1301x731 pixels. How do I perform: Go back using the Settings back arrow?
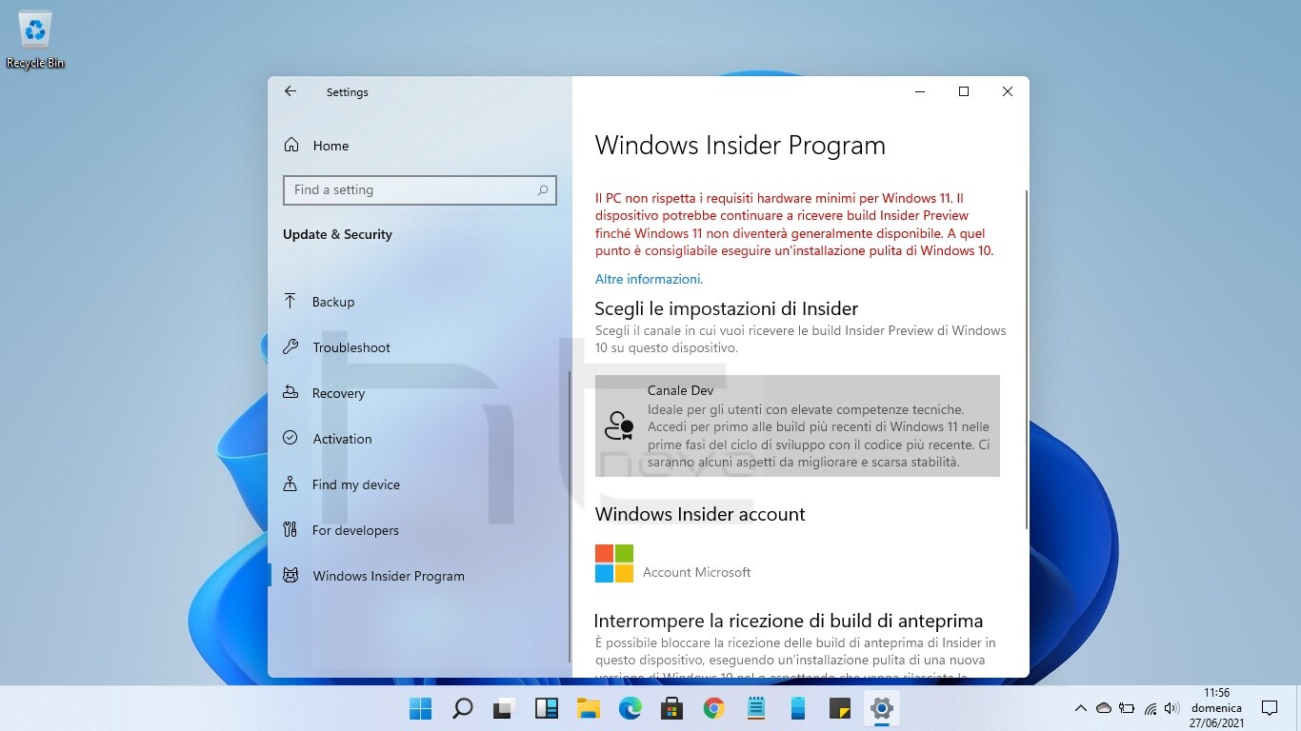(x=290, y=91)
